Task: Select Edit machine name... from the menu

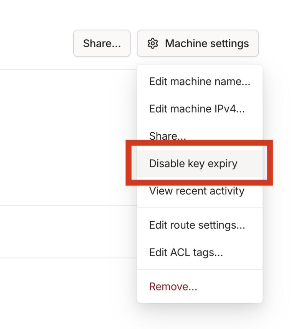Action: pos(200,82)
